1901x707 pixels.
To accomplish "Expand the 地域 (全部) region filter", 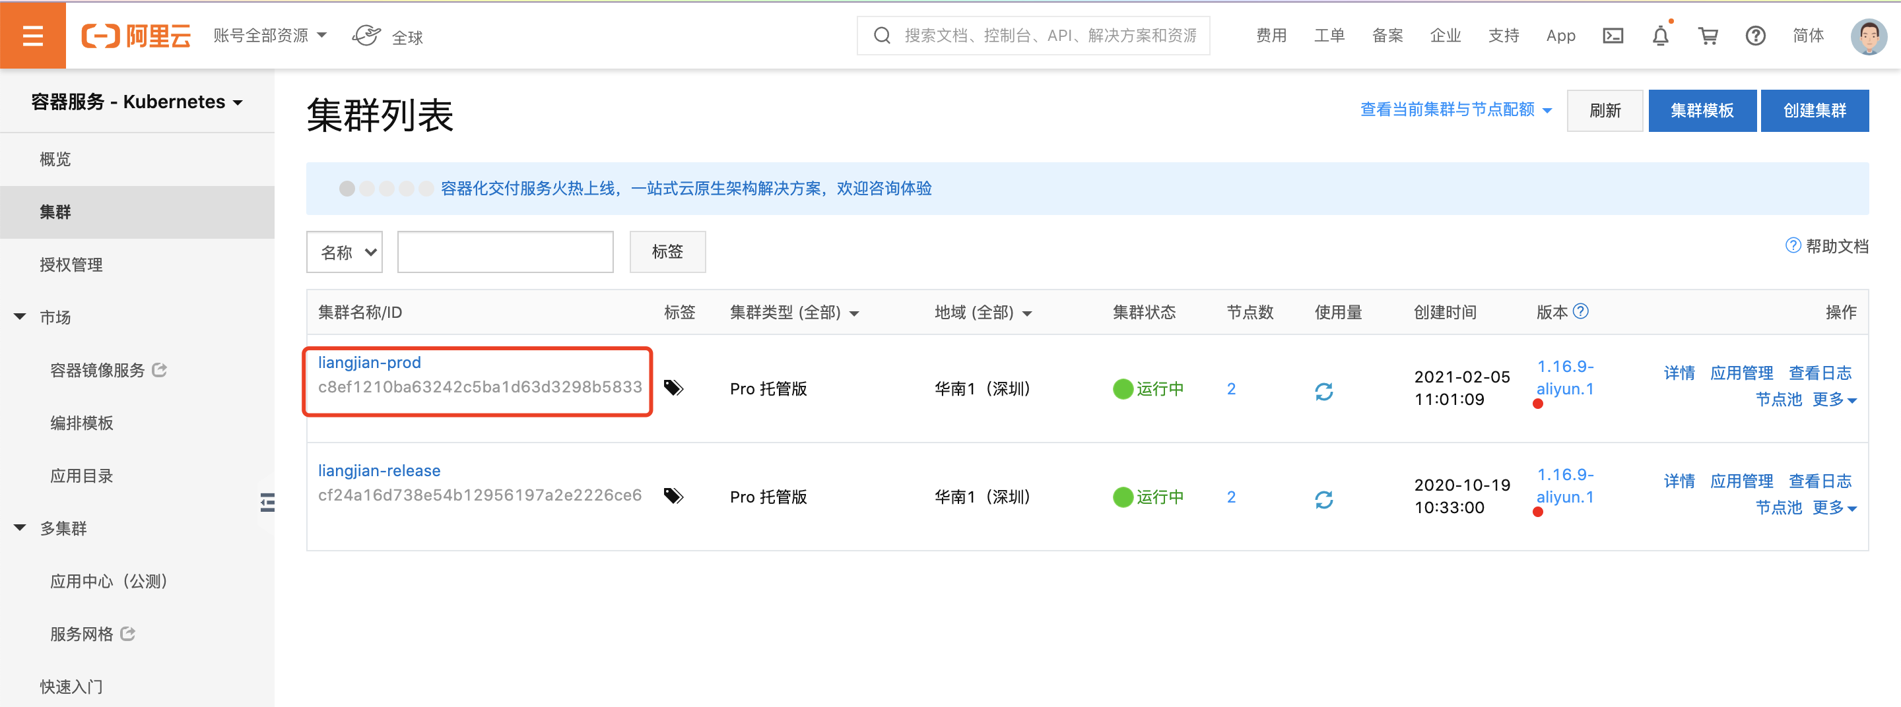I will click(x=982, y=313).
